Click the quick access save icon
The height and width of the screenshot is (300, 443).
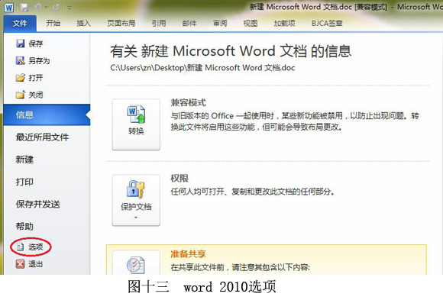pos(24,8)
